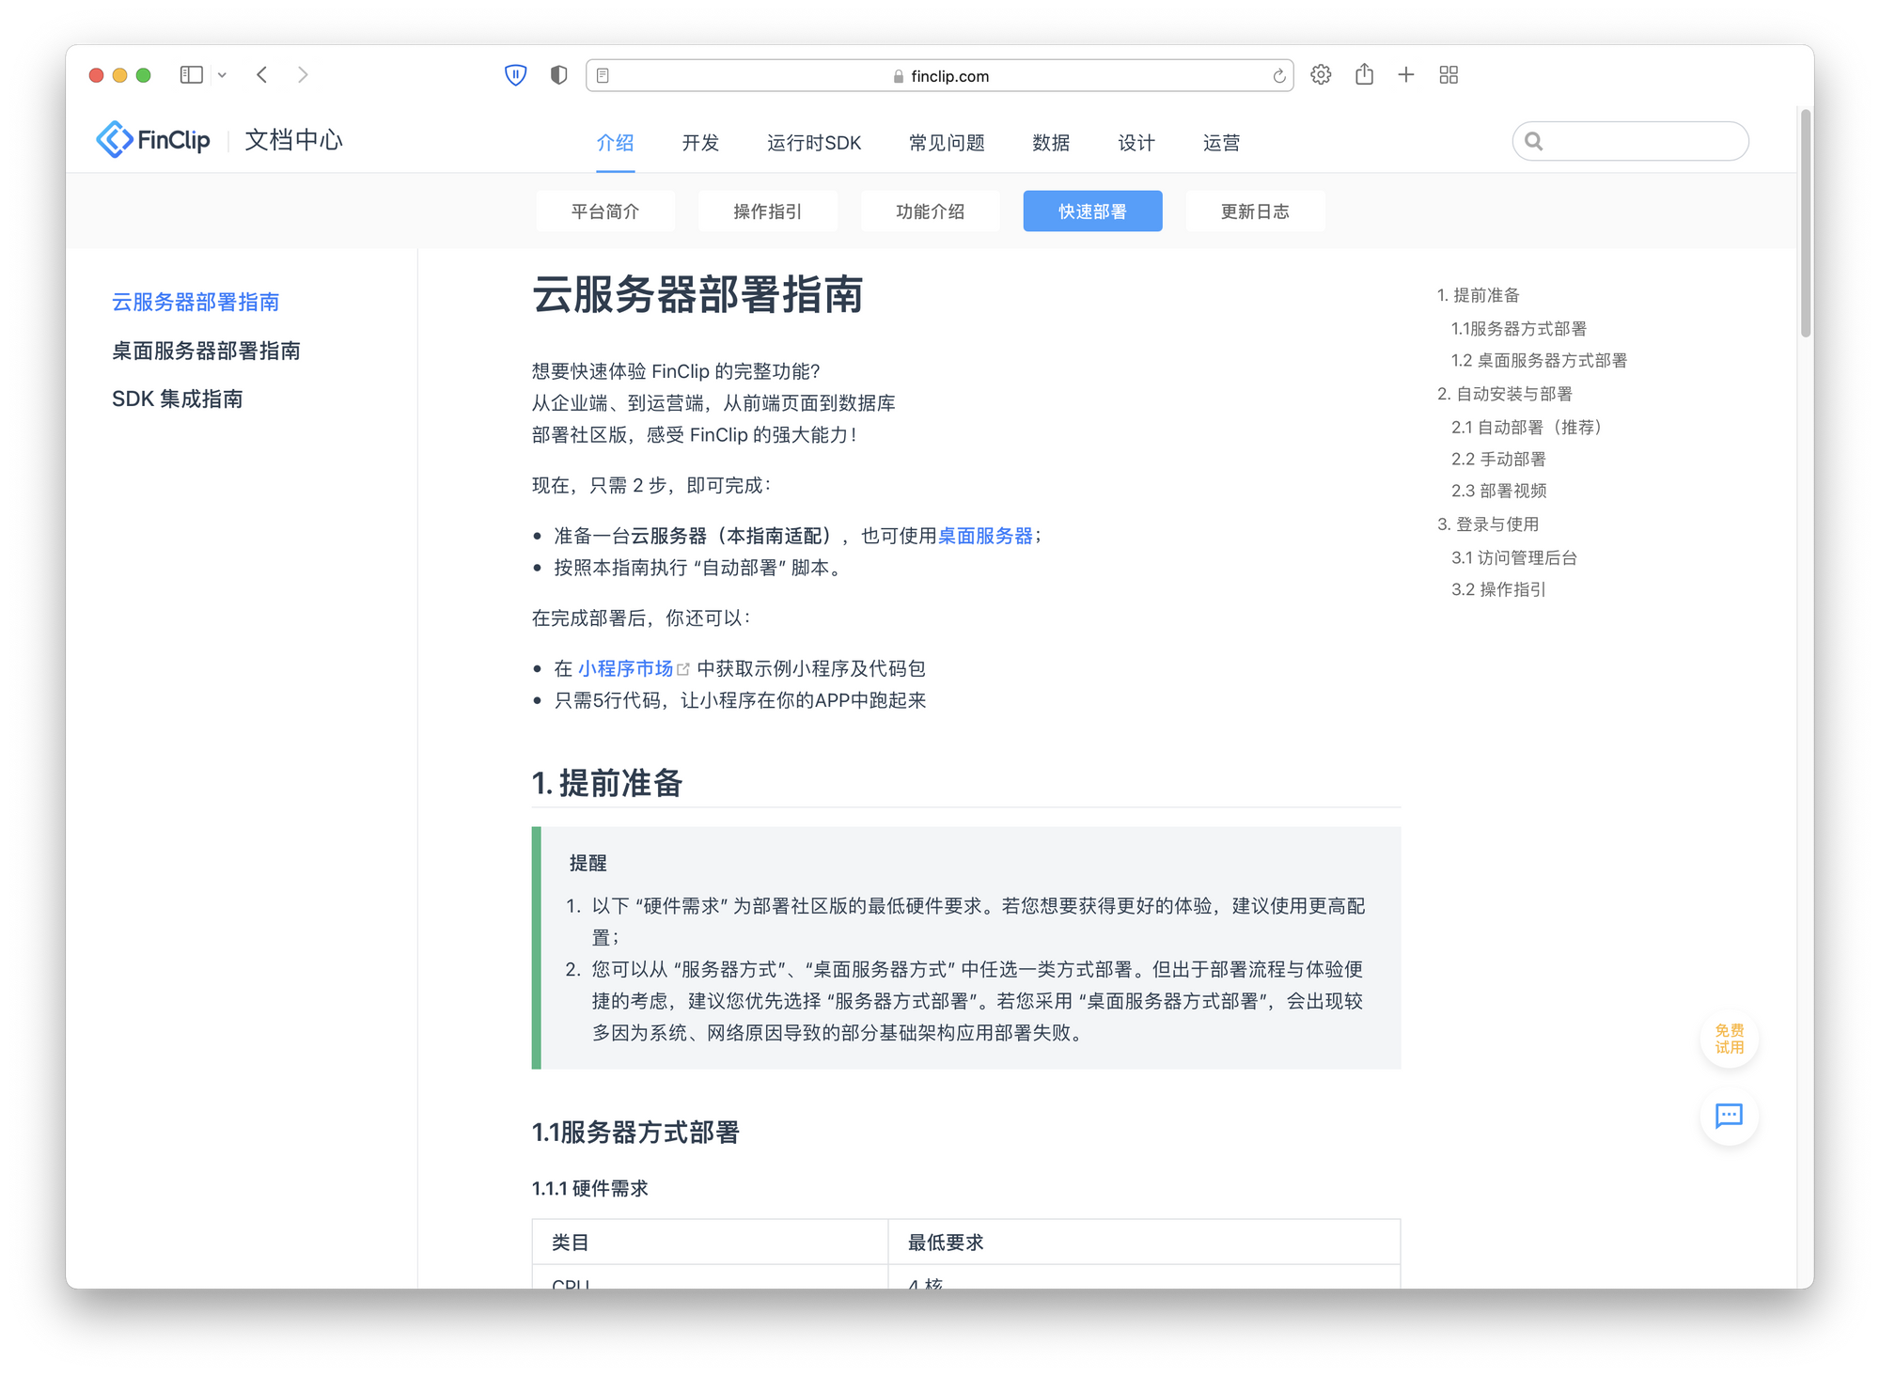Jump to 1.2 桌面服务器方式部署 in outline
The width and height of the screenshot is (1880, 1376).
1539,361
